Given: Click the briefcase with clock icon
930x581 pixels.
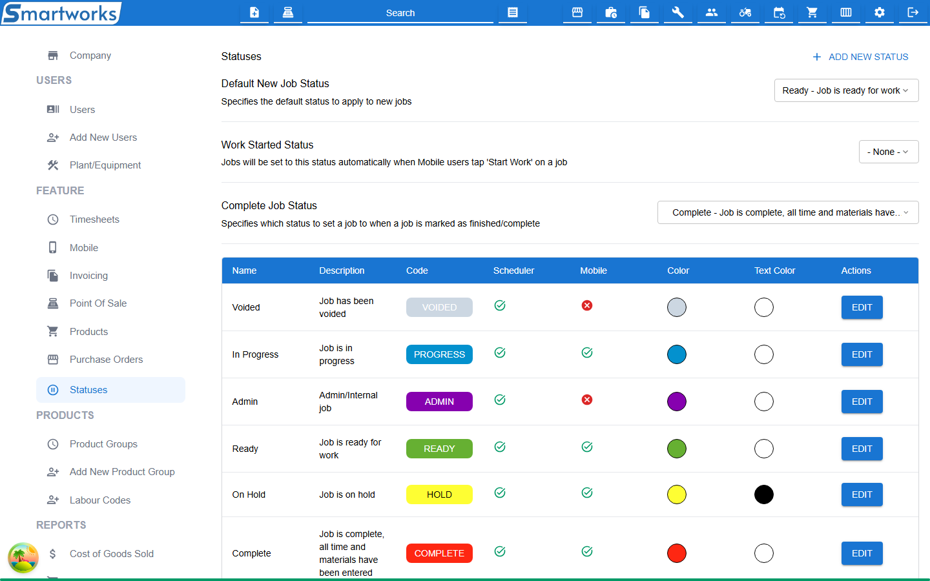Looking at the screenshot, I should coord(611,12).
